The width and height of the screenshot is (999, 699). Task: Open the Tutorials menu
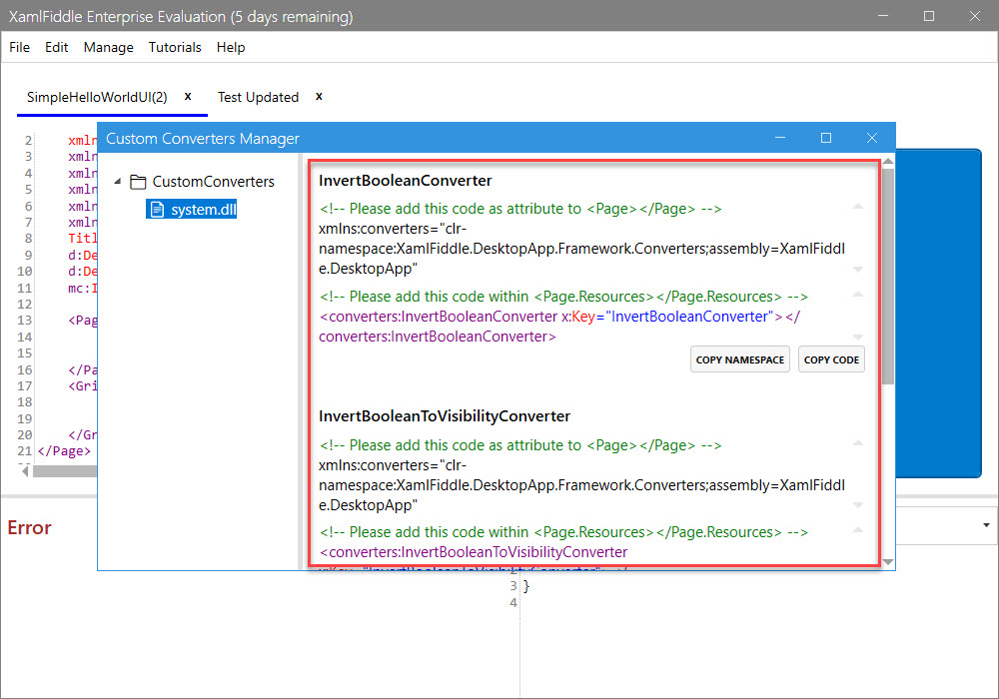(x=175, y=47)
